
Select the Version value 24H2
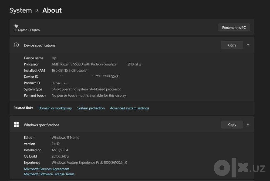coord(56,144)
